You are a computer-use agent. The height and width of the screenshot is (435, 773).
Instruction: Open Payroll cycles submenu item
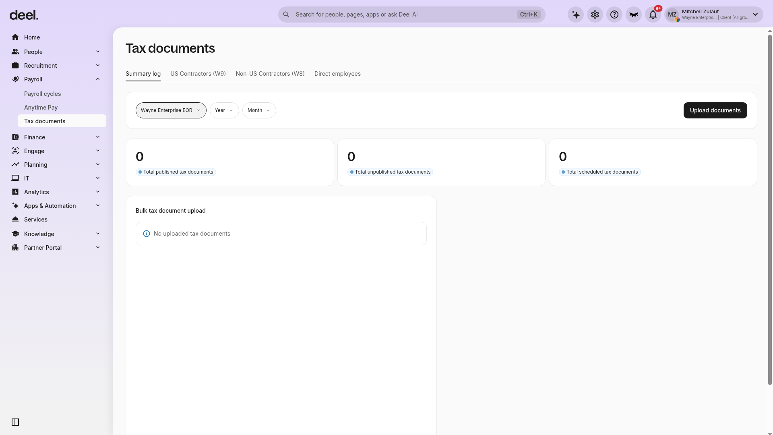click(x=42, y=94)
